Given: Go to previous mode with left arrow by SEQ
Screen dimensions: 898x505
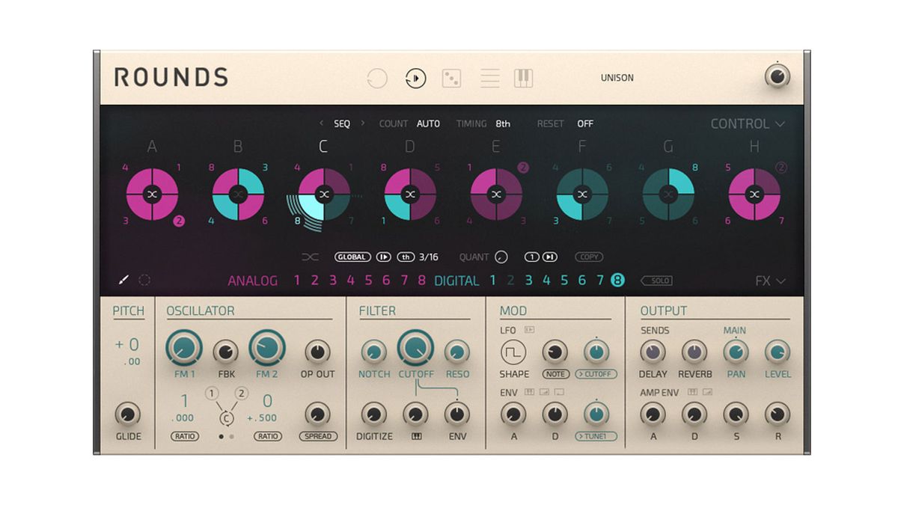Looking at the screenshot, I should (x=321, y=123).
